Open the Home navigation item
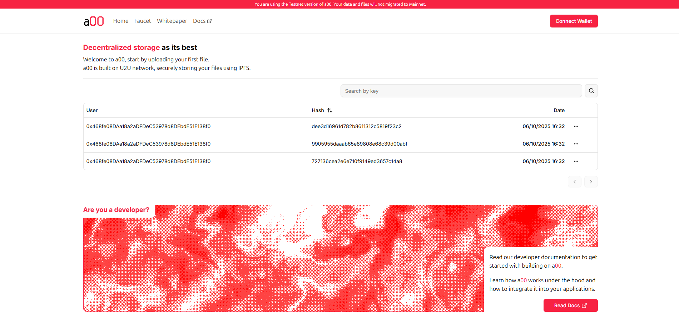Image resolution: width=679 pixels, height=324 pixels. [x=121, y=21]
